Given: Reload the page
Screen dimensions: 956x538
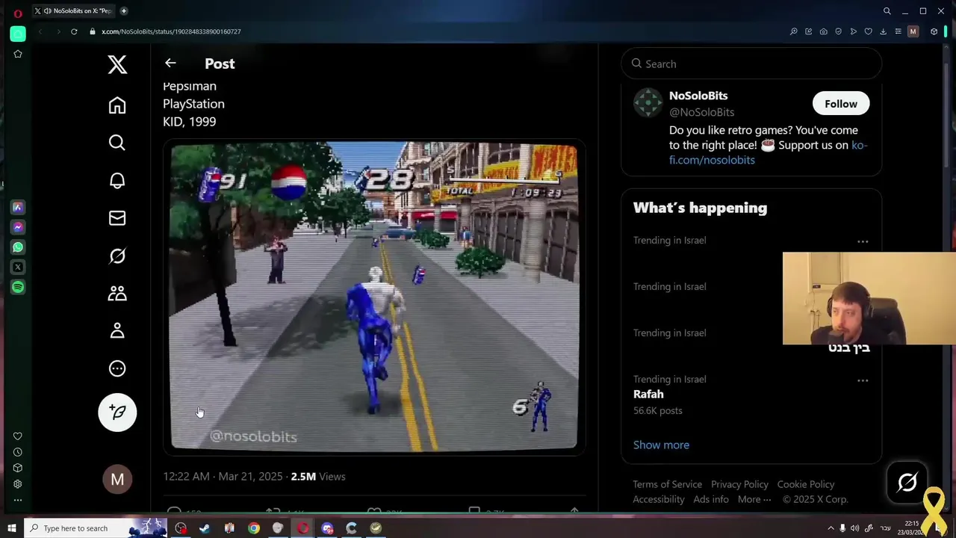Looking at the screenshot, I should (x=74, y=31).
